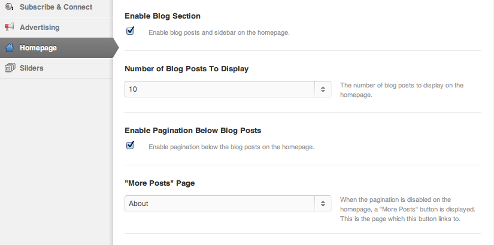Go to the Advertising settings section

[40, 28]
